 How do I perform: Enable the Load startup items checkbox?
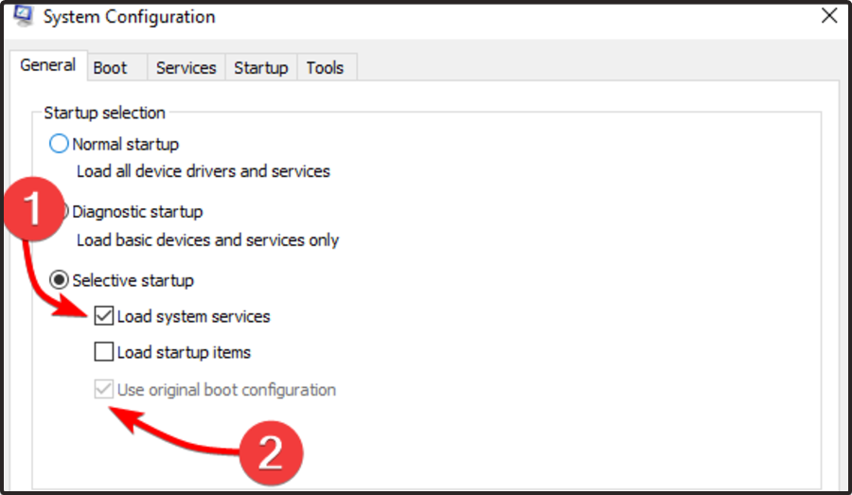coord(104,353)
